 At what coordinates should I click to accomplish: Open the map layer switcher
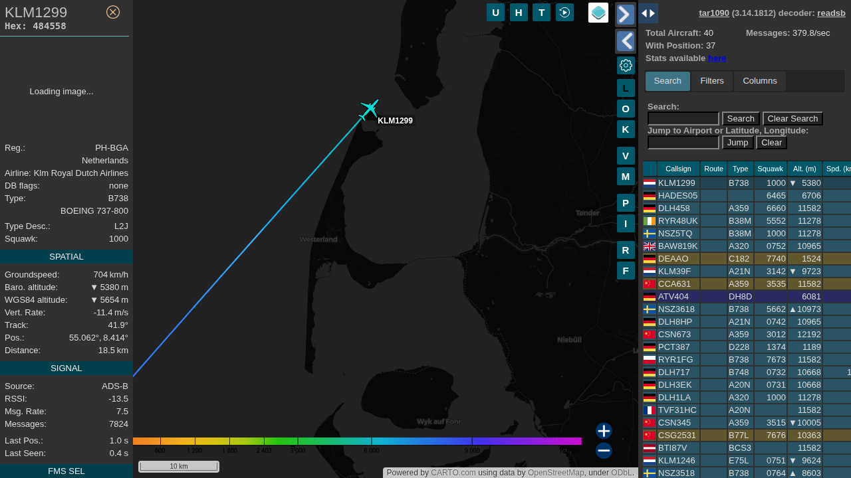(x=598, y=13)
